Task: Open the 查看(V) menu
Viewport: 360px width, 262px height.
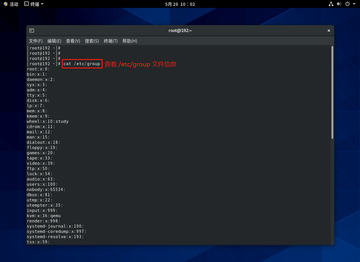Action: point(73,41)
